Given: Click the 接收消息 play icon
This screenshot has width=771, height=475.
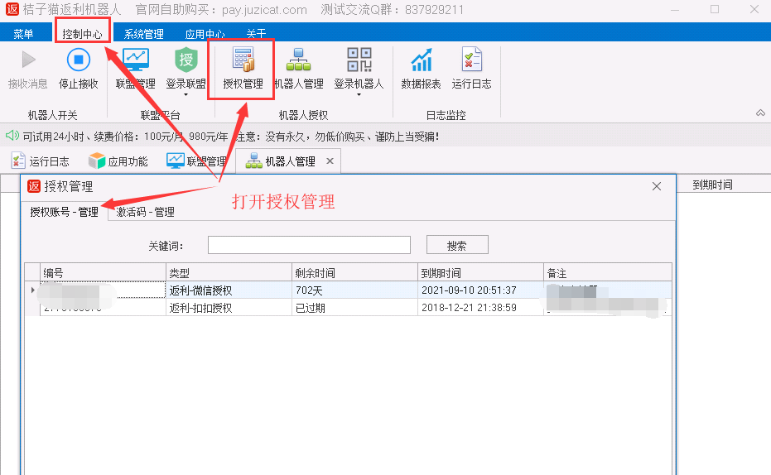Looking at the screenshot, I should [28, 60].
